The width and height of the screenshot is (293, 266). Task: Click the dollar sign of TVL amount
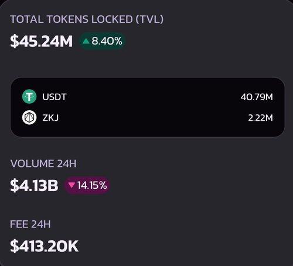tap(14, 41)
